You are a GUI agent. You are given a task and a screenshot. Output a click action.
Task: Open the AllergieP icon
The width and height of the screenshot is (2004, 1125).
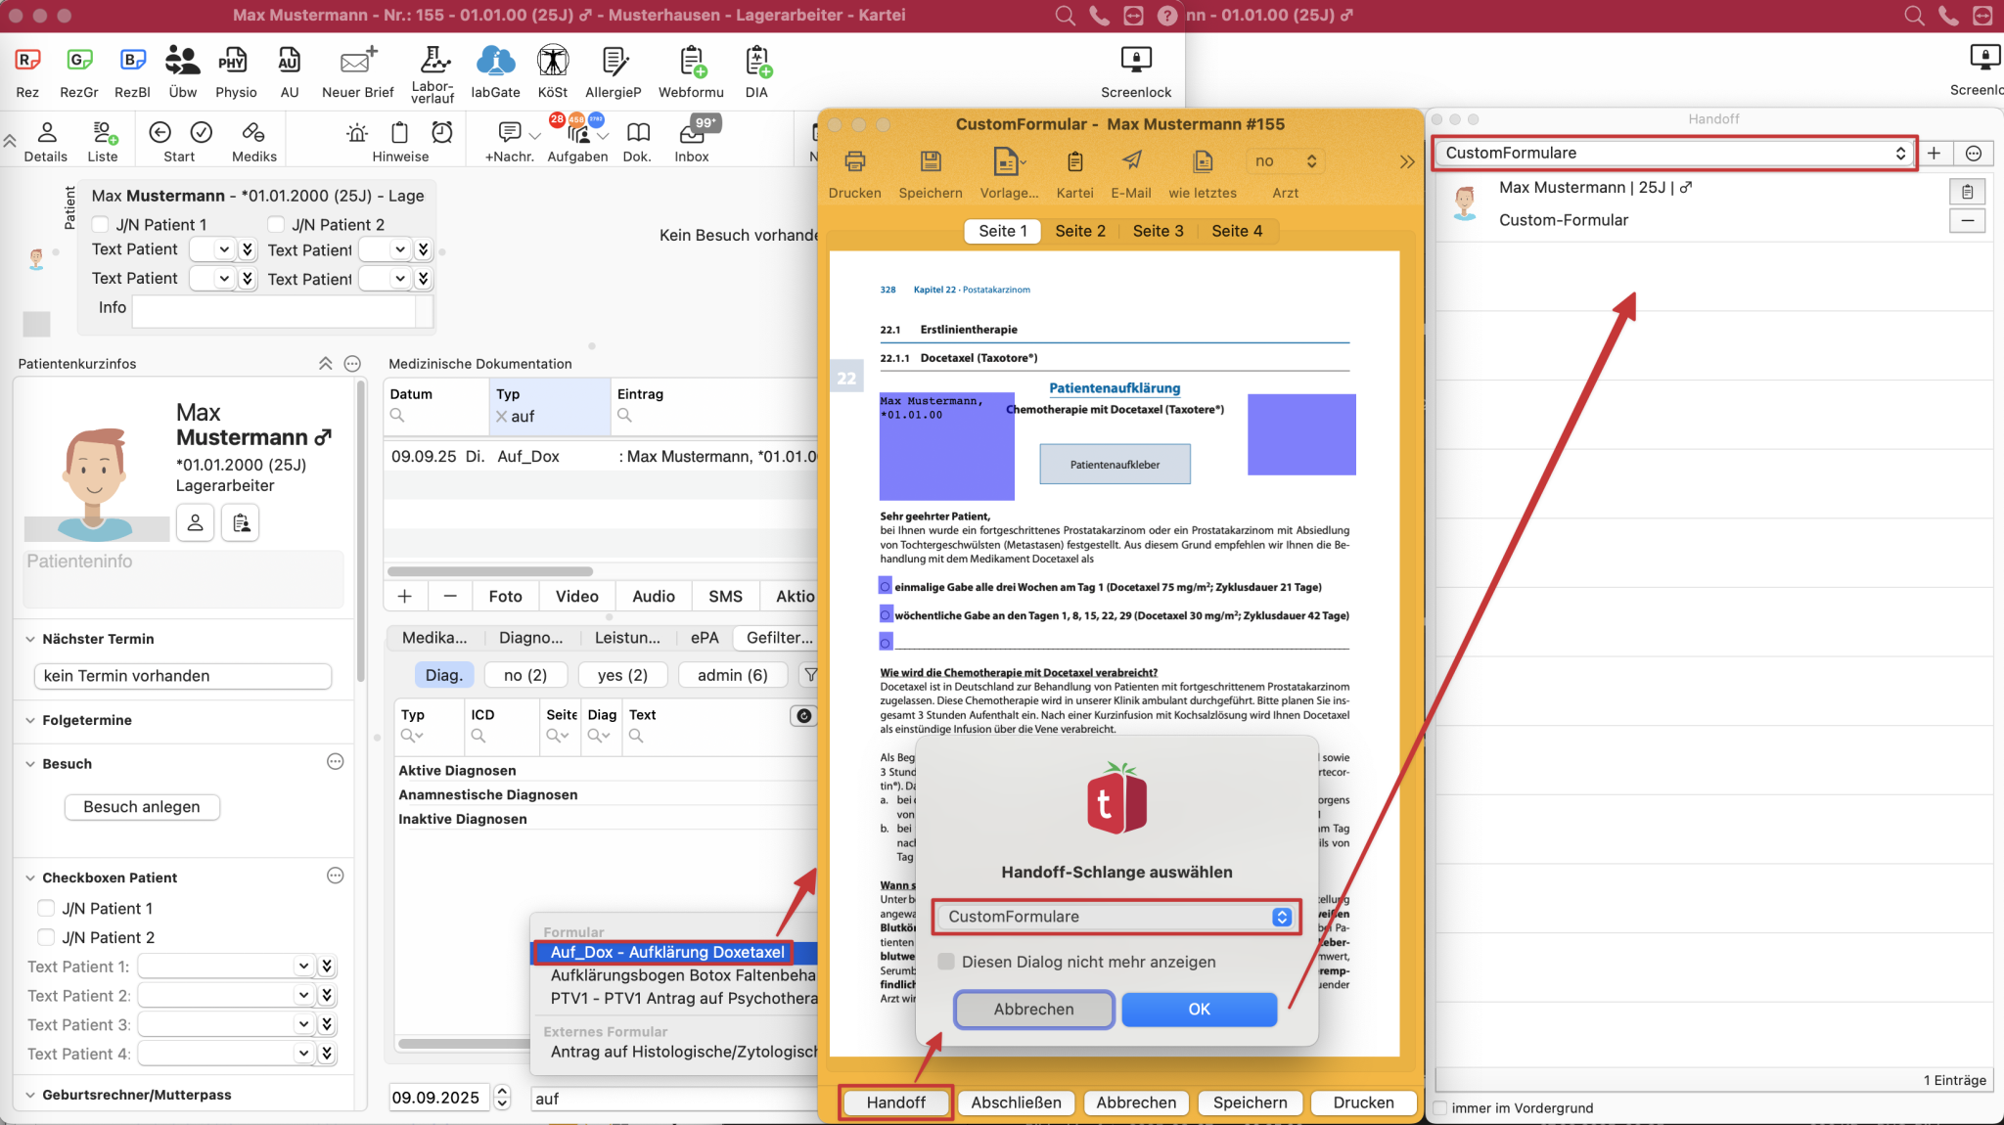click(615, 61)
